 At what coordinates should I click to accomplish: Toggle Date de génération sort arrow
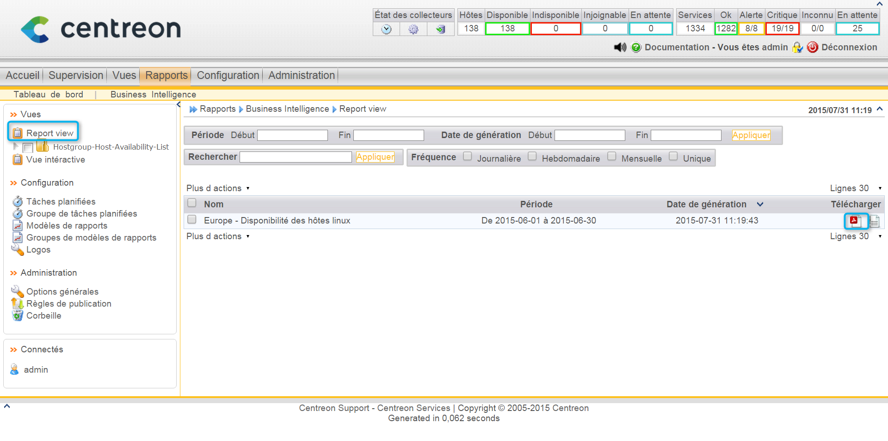[760, 204]
